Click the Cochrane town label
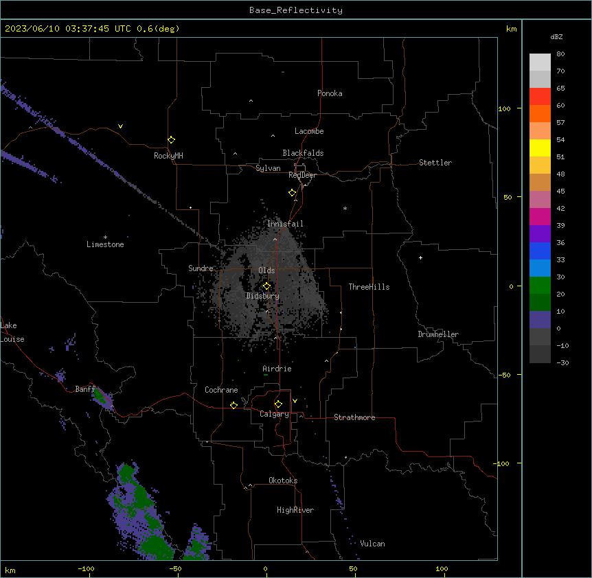The width and height of the screenshot is (592, 578). tap(221, 390)
